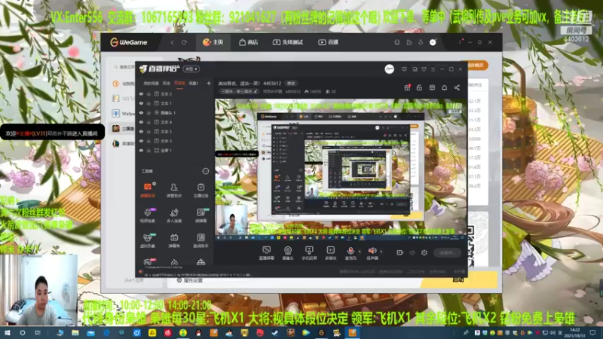The image size is (603, 339).
Task: Open streaming settings gear in bottom bar
Action: (x=424, y=252)
